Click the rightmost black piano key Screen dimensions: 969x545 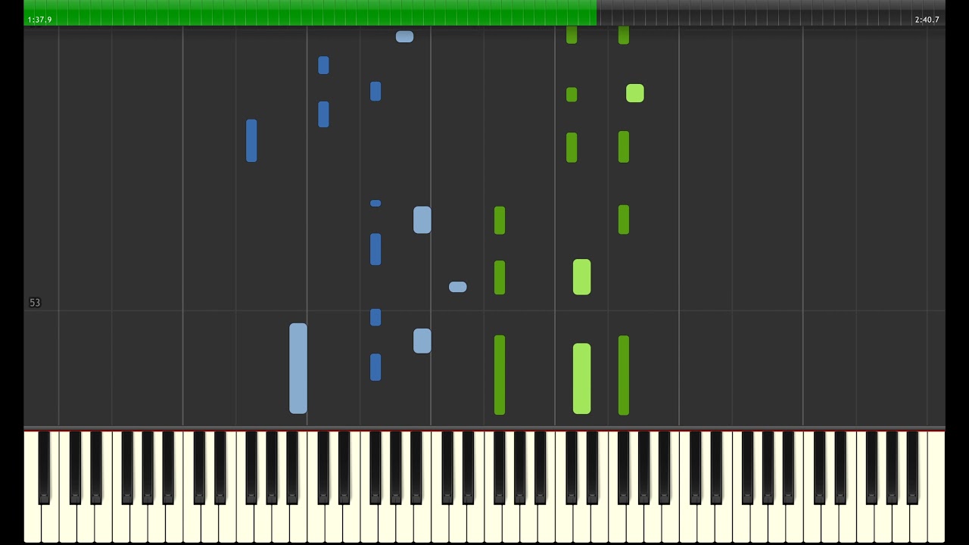pyautogui.click(x=913, y=467)
